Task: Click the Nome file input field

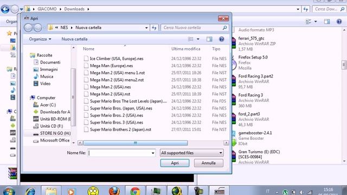Action: pos(119,153)
